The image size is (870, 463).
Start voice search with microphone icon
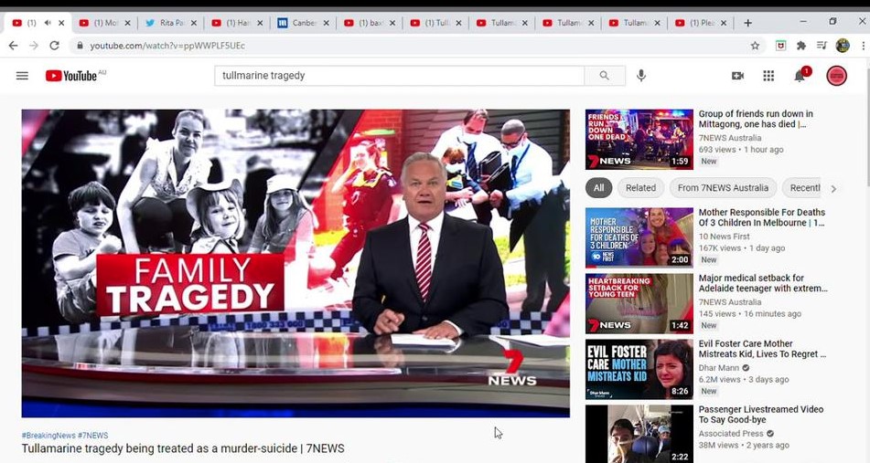[x=641, y=75]
